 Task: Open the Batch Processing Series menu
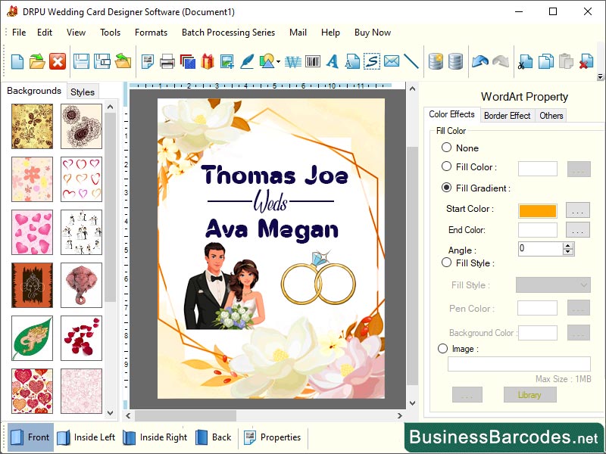click(228, 33)
